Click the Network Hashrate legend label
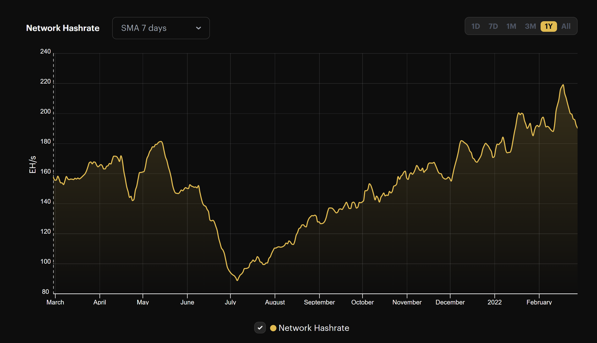Image resolution: width=597 pixels, height=343 pixels. 314,328
